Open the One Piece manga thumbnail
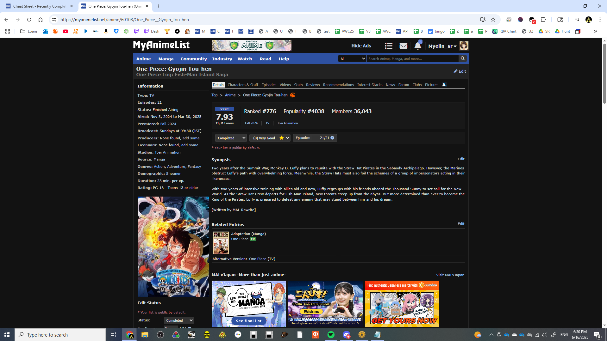 coord(221,243)
